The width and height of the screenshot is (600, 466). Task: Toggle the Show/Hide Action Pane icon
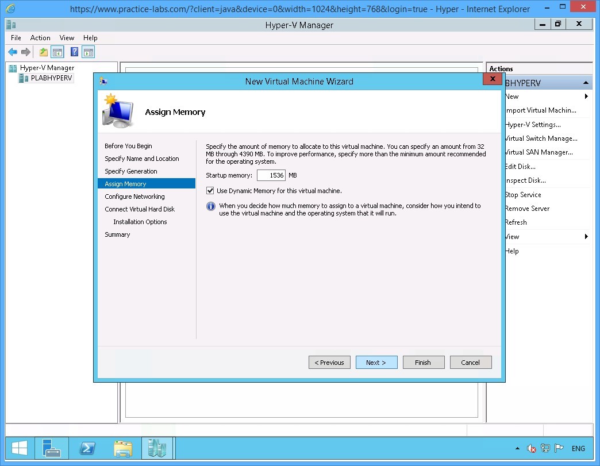88,52
